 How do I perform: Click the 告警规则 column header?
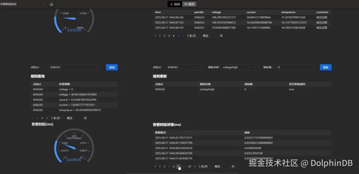(64, 84)
